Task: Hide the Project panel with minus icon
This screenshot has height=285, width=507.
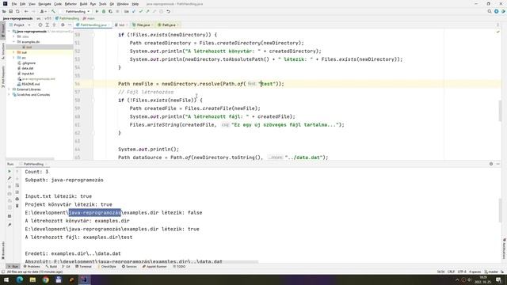Action: coord(70,25)
